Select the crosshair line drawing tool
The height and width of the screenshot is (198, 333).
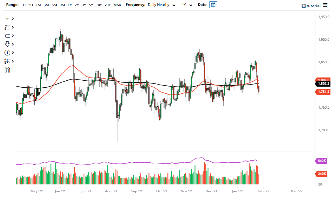pyautogui.click(x=7, y=19)
